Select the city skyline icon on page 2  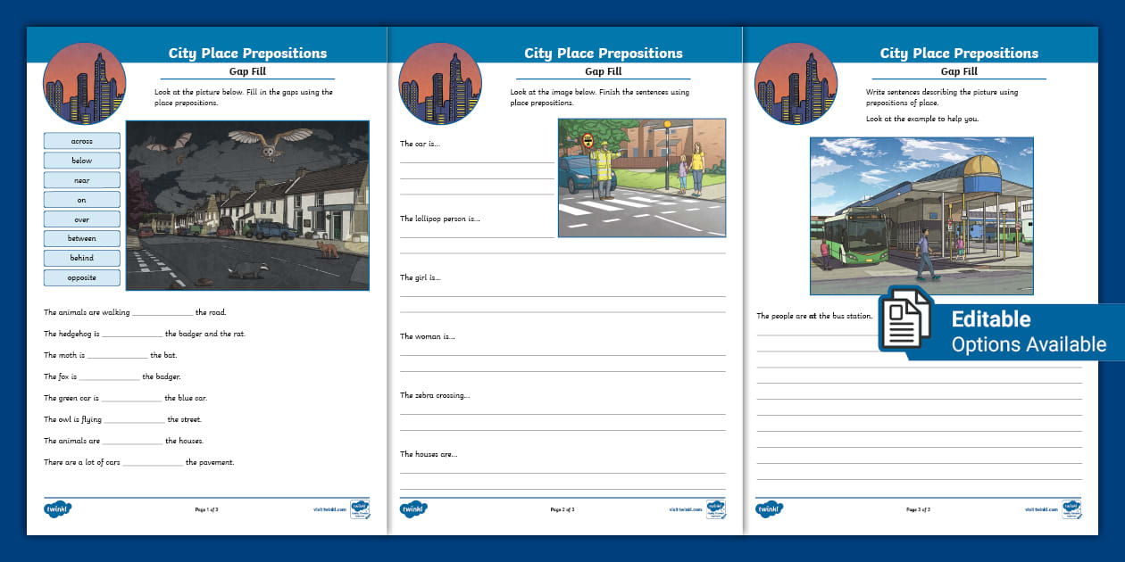tap(440, 84)
